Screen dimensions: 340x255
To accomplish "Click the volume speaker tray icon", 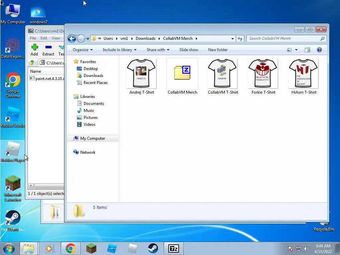I will (306, 249).
